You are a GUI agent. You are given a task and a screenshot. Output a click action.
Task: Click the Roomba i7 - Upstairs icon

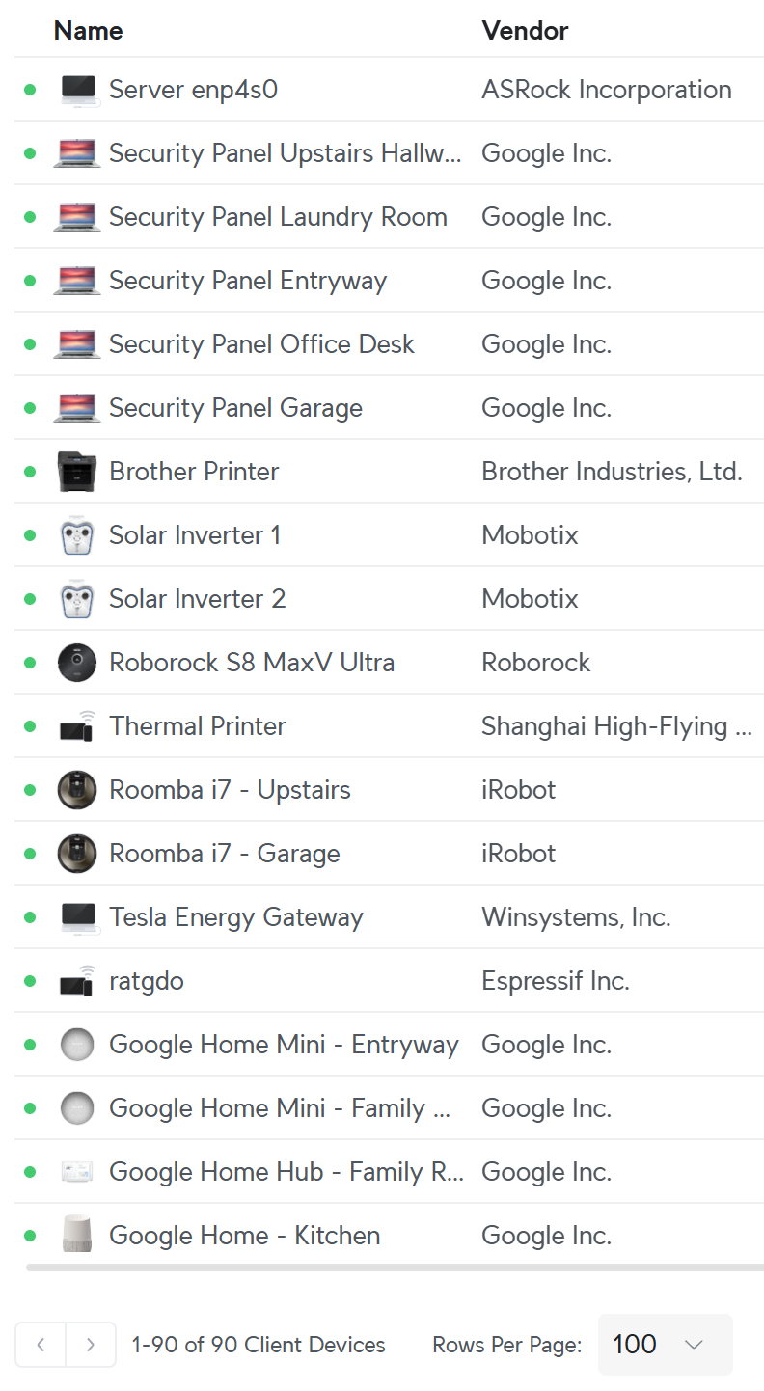(77, 790)
